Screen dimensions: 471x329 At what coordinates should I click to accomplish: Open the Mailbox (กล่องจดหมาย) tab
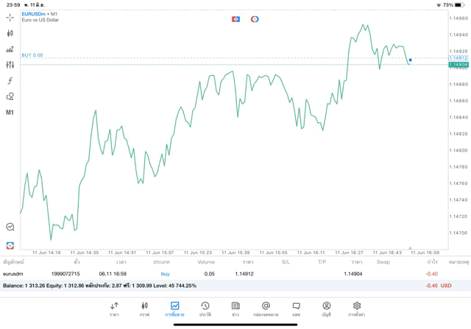(266, 308)
